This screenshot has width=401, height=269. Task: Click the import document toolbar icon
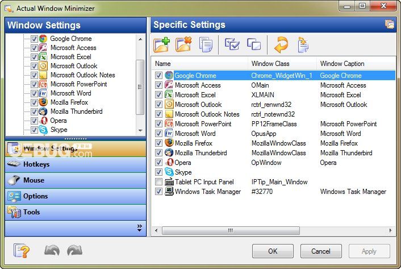pyautogui.click(x=303, y=45)
